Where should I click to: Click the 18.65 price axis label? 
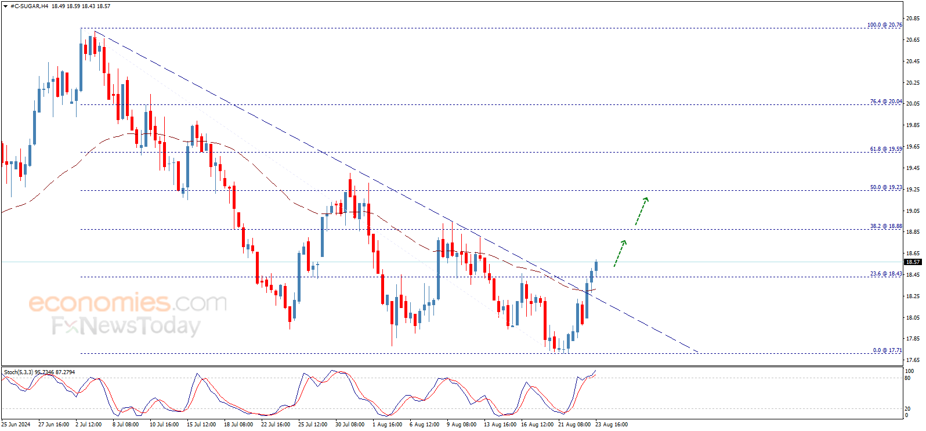913,253
